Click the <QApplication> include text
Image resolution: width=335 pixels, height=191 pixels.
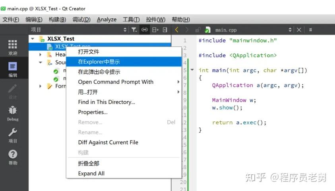[x=253, y=55]
